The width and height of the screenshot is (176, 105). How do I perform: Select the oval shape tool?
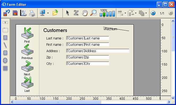[5, 60]
